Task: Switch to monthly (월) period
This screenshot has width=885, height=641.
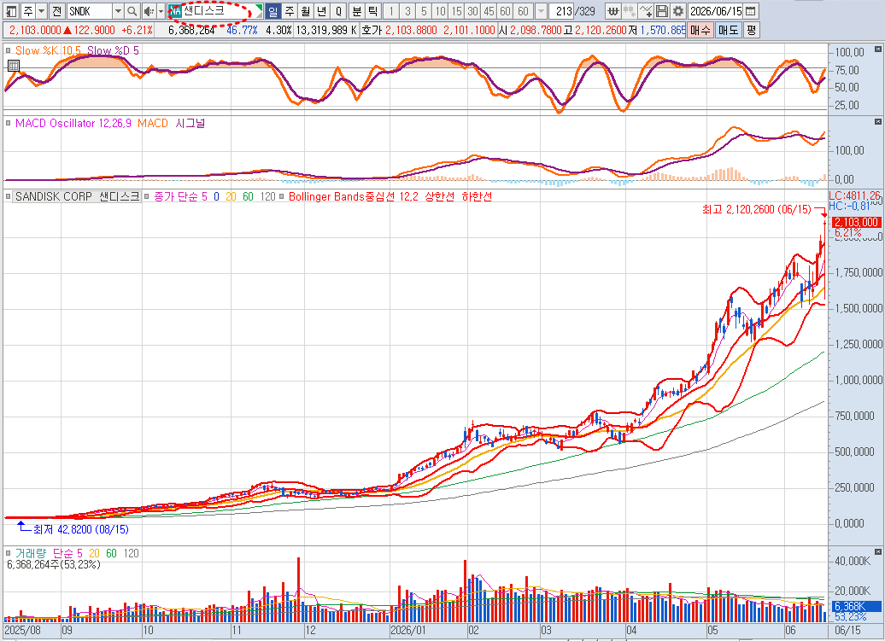Action: pyautogui.click(x=306, y=11)
